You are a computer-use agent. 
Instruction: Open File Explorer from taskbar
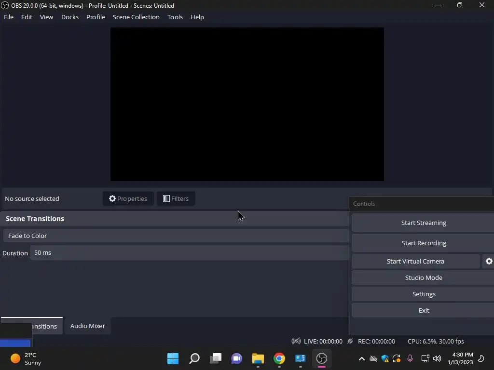click(258, 358)
